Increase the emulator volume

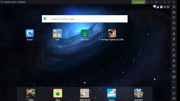[x=174, y=45]
